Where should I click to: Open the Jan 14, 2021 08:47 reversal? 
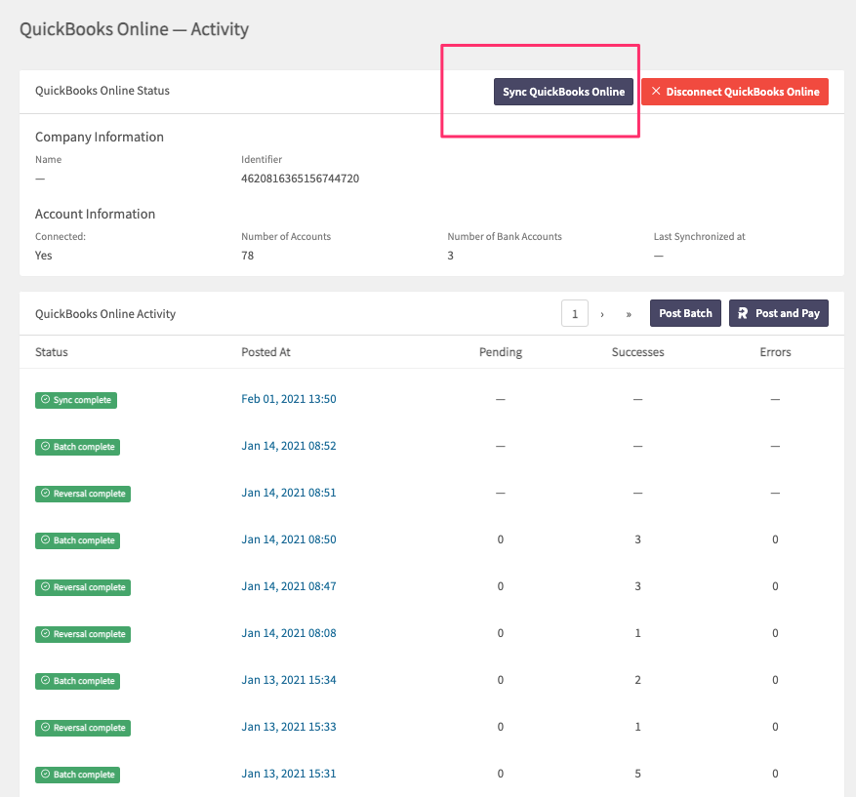tap(289, 586)
